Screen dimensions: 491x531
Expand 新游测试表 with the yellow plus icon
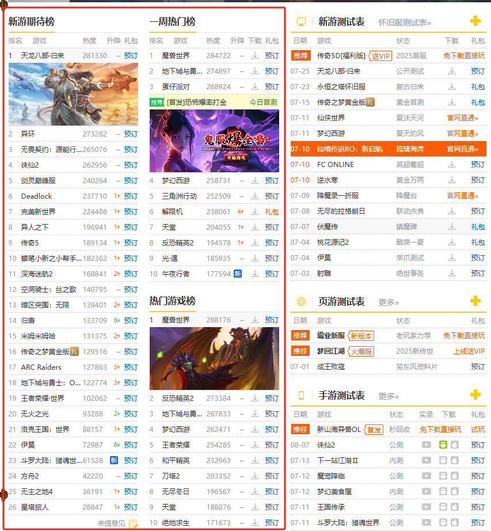pos(475,21)
